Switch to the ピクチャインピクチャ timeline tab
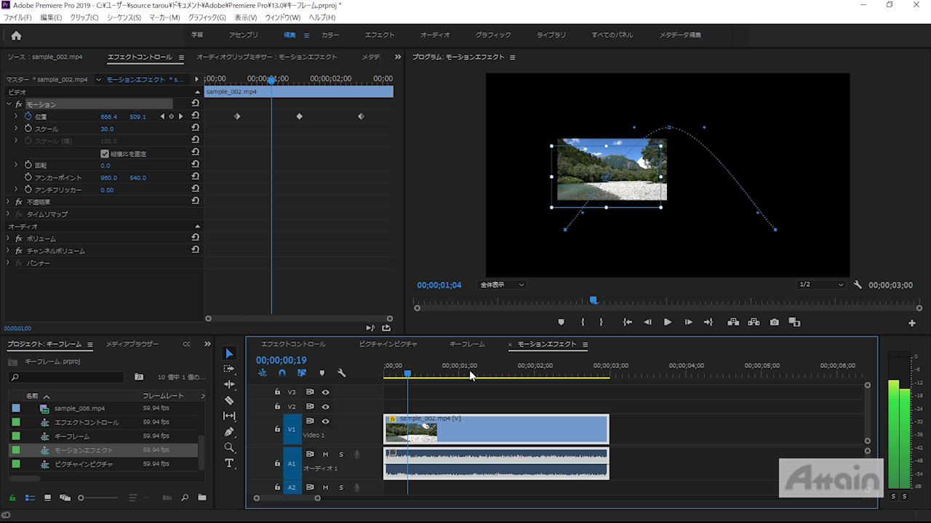The image size is (931, 523). (388, 344)
